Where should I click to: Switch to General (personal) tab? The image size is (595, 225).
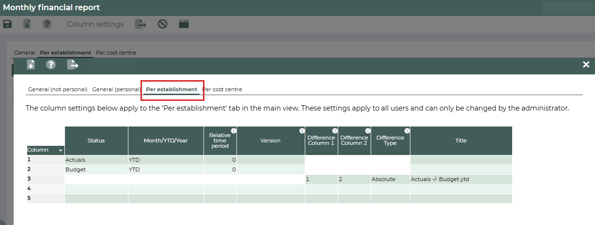coord(116,89)
